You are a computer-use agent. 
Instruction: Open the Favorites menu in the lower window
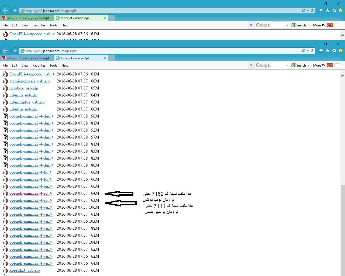(39, 65)
